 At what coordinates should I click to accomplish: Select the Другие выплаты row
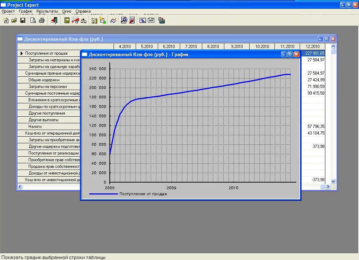coord(49,120)
